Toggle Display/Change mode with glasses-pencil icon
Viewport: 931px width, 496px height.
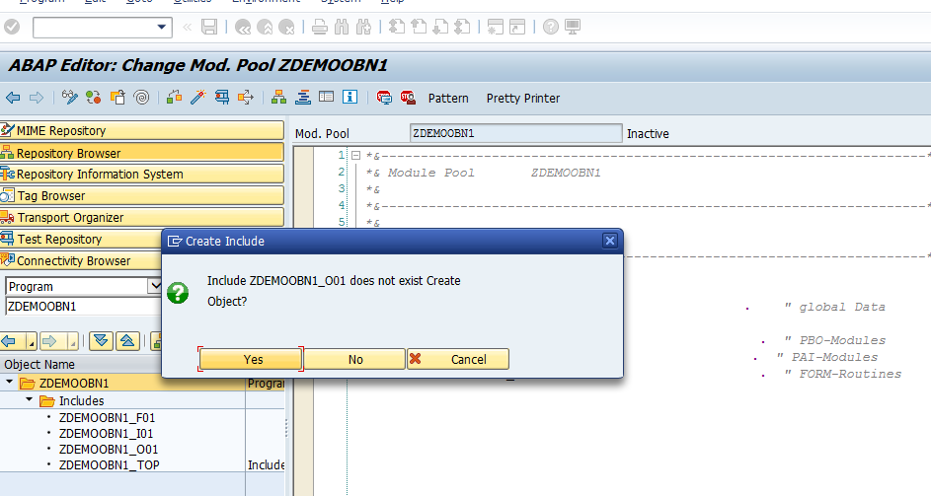click(x=69, y=98)
